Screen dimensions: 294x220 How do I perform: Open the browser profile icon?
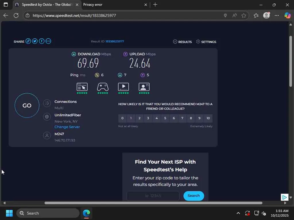[x=266, y=15]
